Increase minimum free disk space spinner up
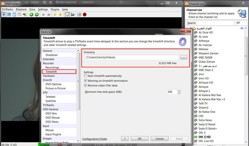This screenshot has height=146, width=249. tap(179, 91)
